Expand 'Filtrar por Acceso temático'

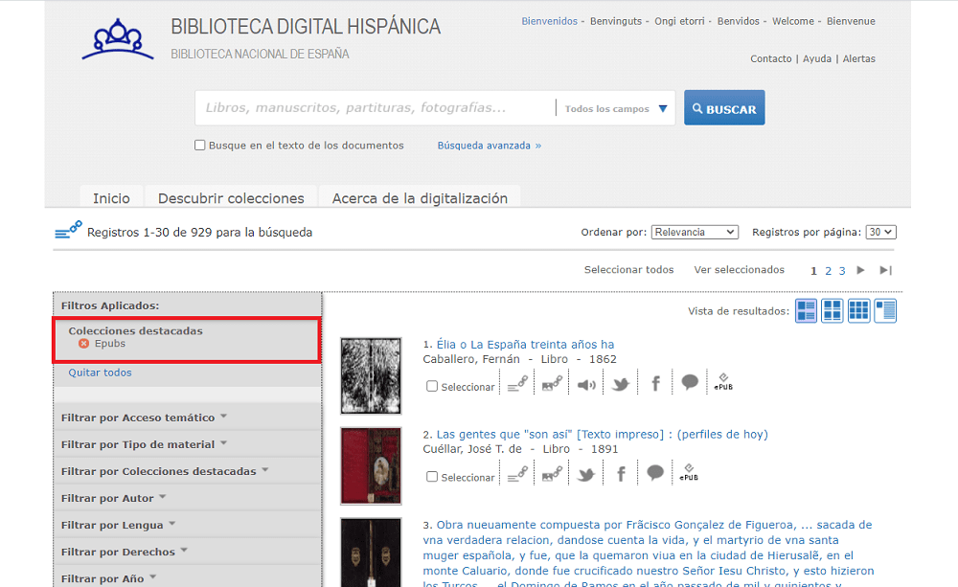145,418
